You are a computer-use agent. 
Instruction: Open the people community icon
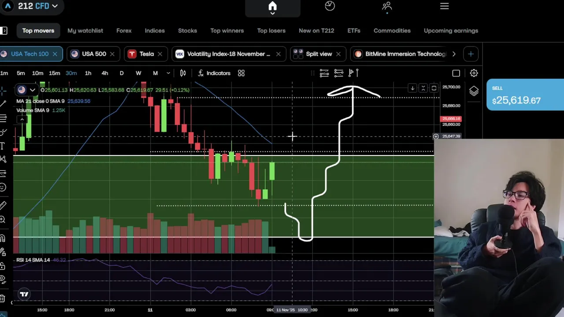[387, 6]
